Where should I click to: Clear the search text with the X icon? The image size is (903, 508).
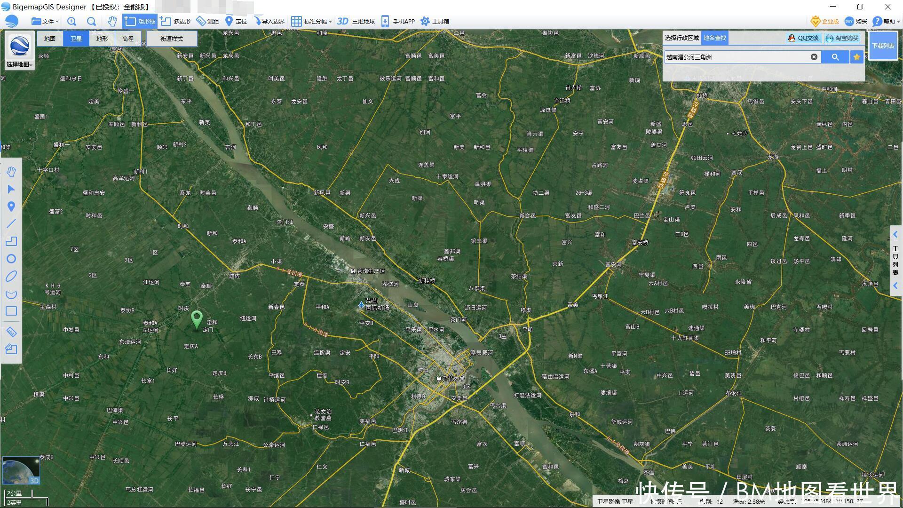(814, 57)
